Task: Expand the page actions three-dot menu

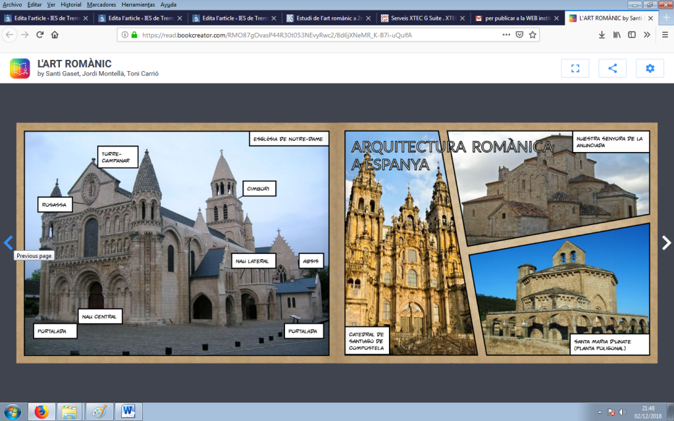Action: pos(505,35)
